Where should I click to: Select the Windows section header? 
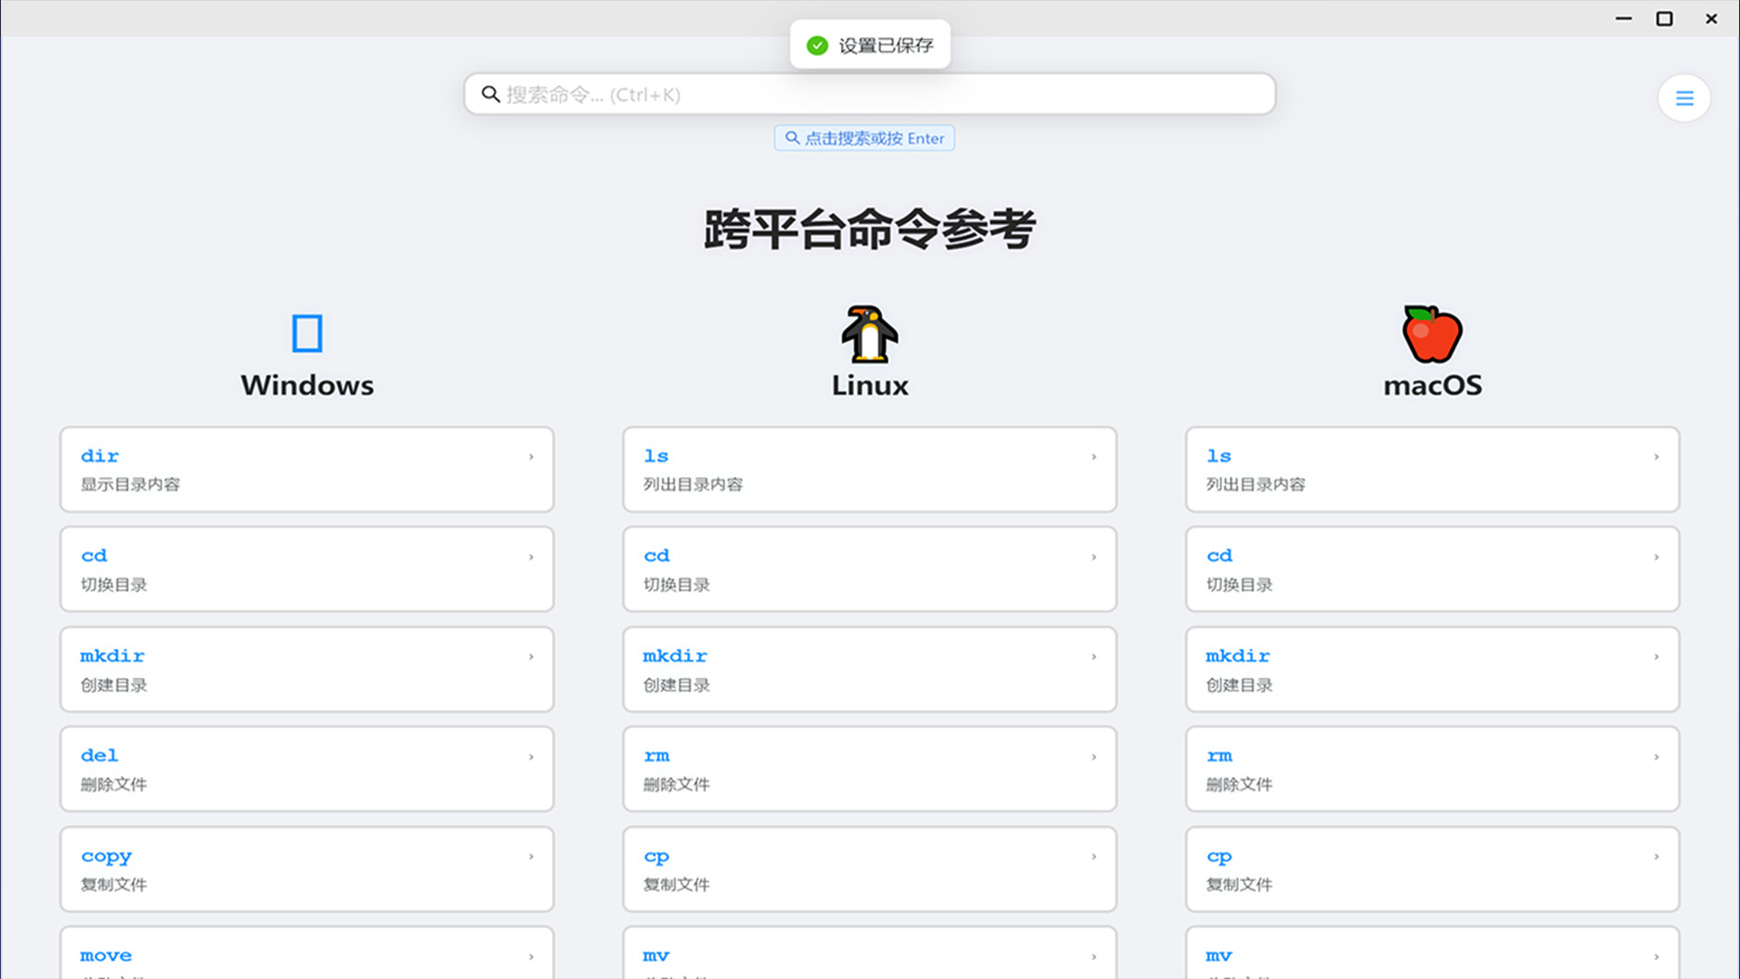(307, 384)
